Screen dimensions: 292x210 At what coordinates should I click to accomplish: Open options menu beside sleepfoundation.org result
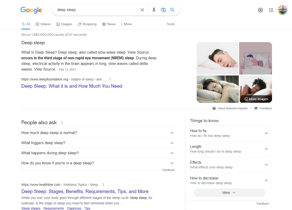coord(110,79)
